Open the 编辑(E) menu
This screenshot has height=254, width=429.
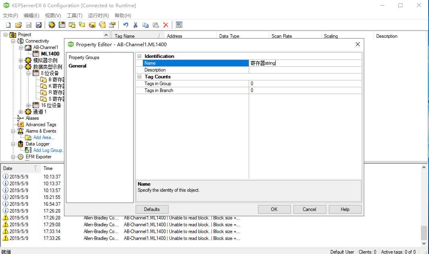pyautogui.click(x=31, y=16)
